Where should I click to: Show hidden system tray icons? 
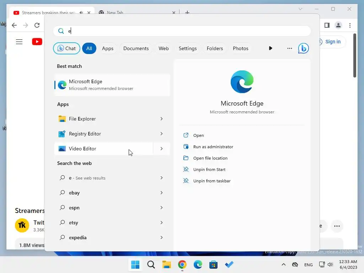pyautogui.click(x=283, y=264)
